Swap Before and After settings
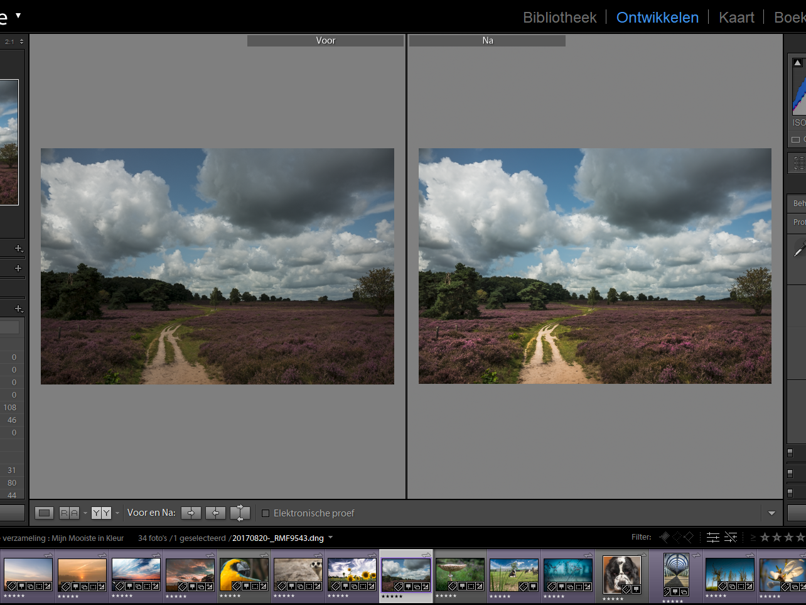The image size is (806, 605). tap(240, 513)
